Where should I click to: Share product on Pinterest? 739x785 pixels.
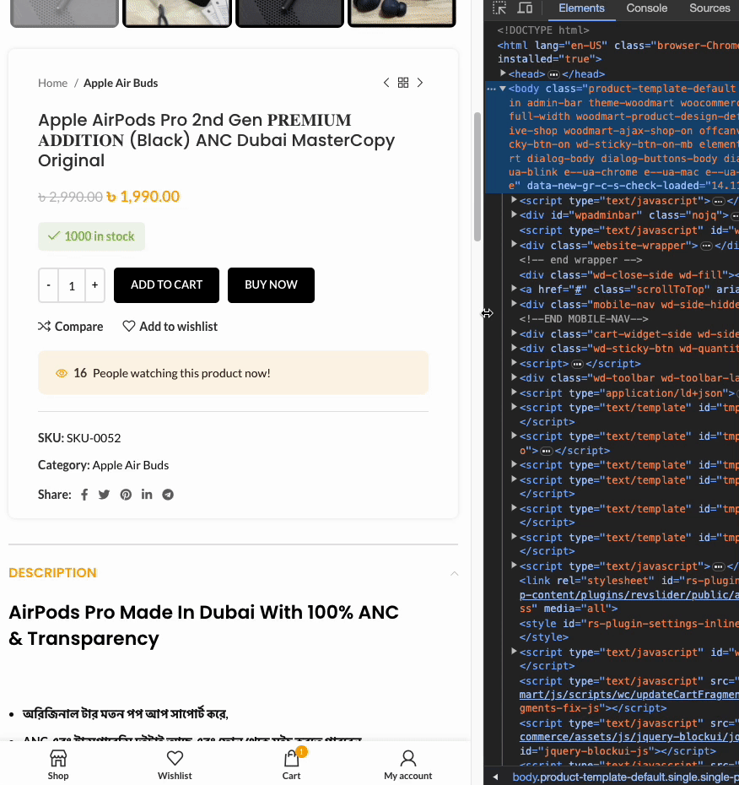click(x=126, y=495)
